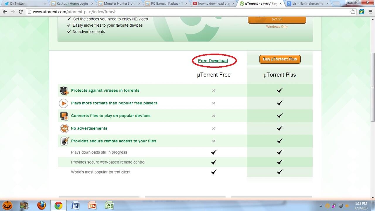
Task: Show hidden system tray icons
Action: pos(321,206)
